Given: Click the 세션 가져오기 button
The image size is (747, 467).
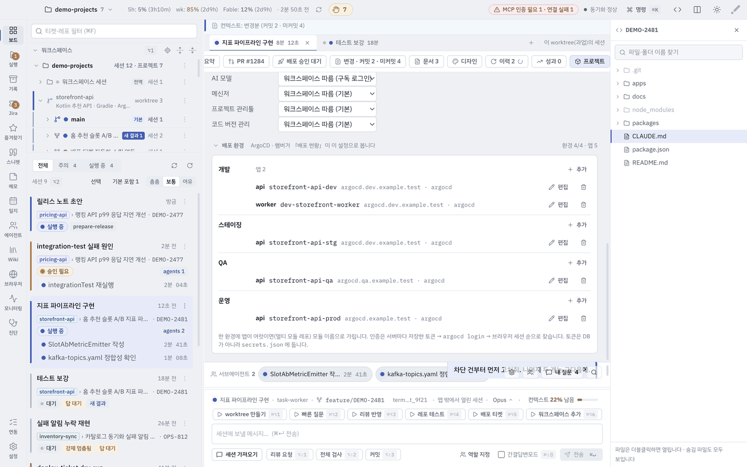Looking at the screenshot, I should click(x=237, y=455).
